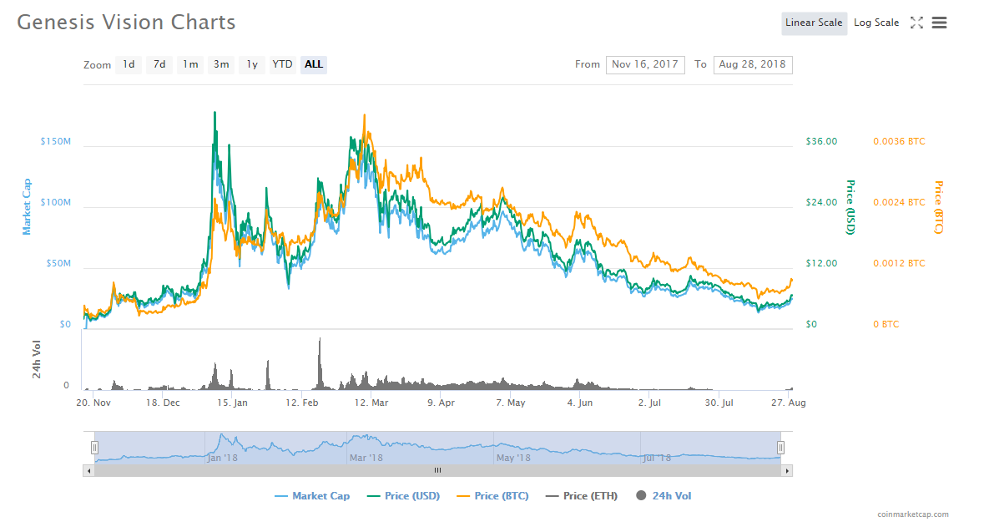
Task: Toggle Price (ETH) series in legend
Action: click(x=582, y=496)
